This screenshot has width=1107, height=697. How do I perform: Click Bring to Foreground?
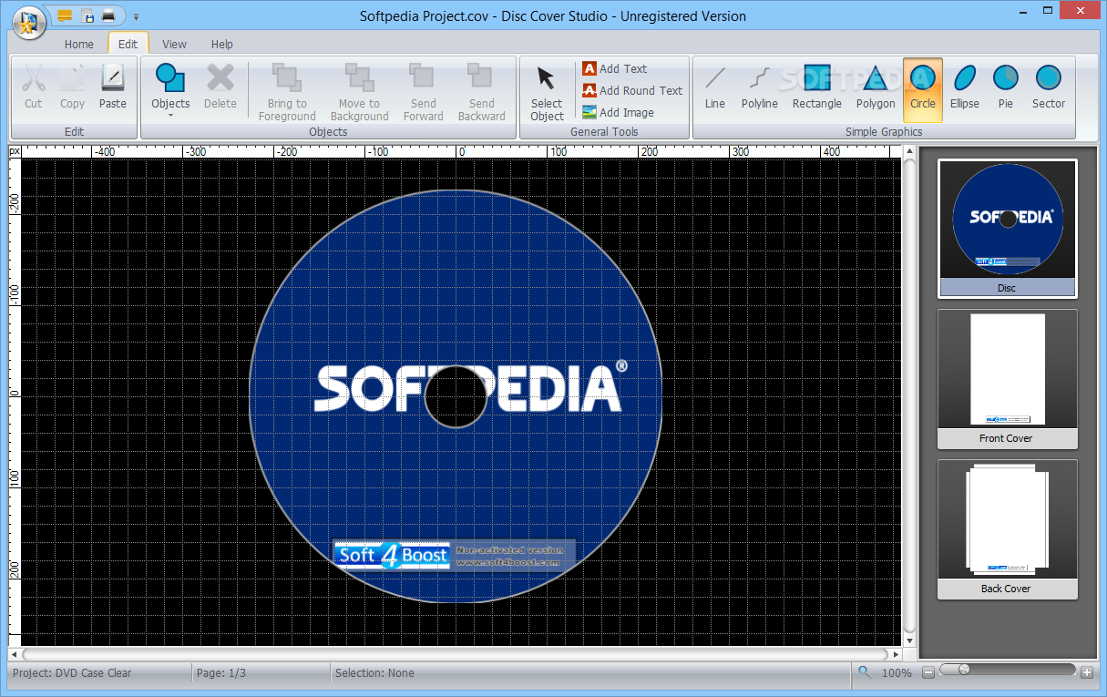[287, 91]
